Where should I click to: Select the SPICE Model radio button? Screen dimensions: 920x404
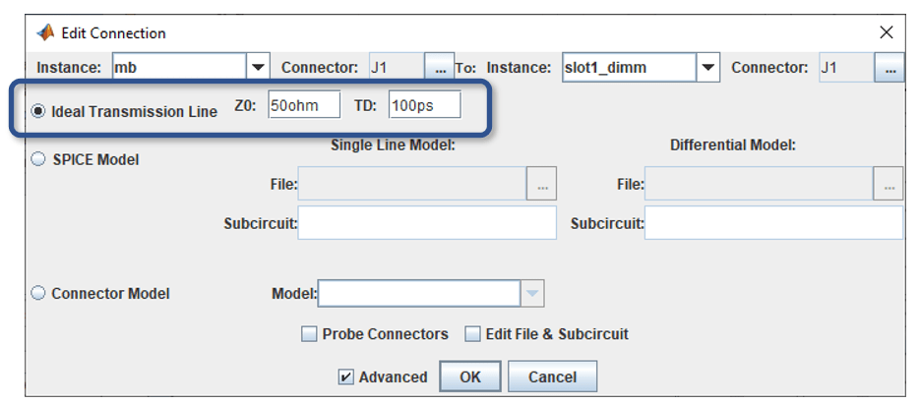pyautogui.click(x=38, y=159)
